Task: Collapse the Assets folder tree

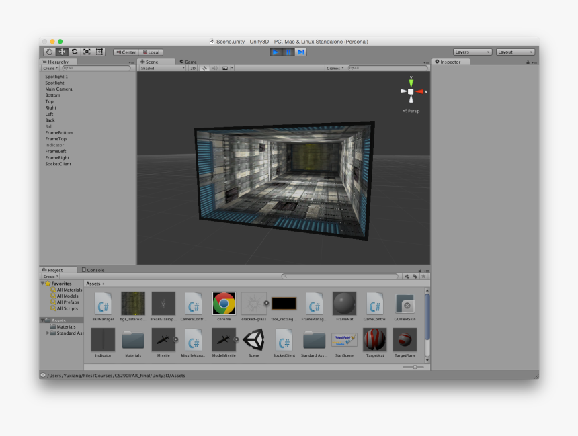Action: tap(43, 320)
